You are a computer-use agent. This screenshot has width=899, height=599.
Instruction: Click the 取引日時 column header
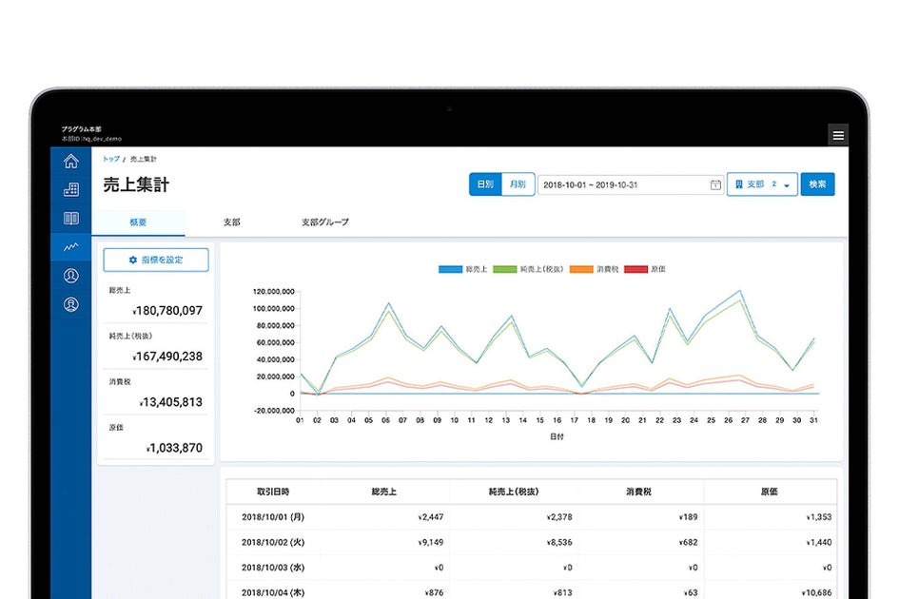(x=273, y=492)
